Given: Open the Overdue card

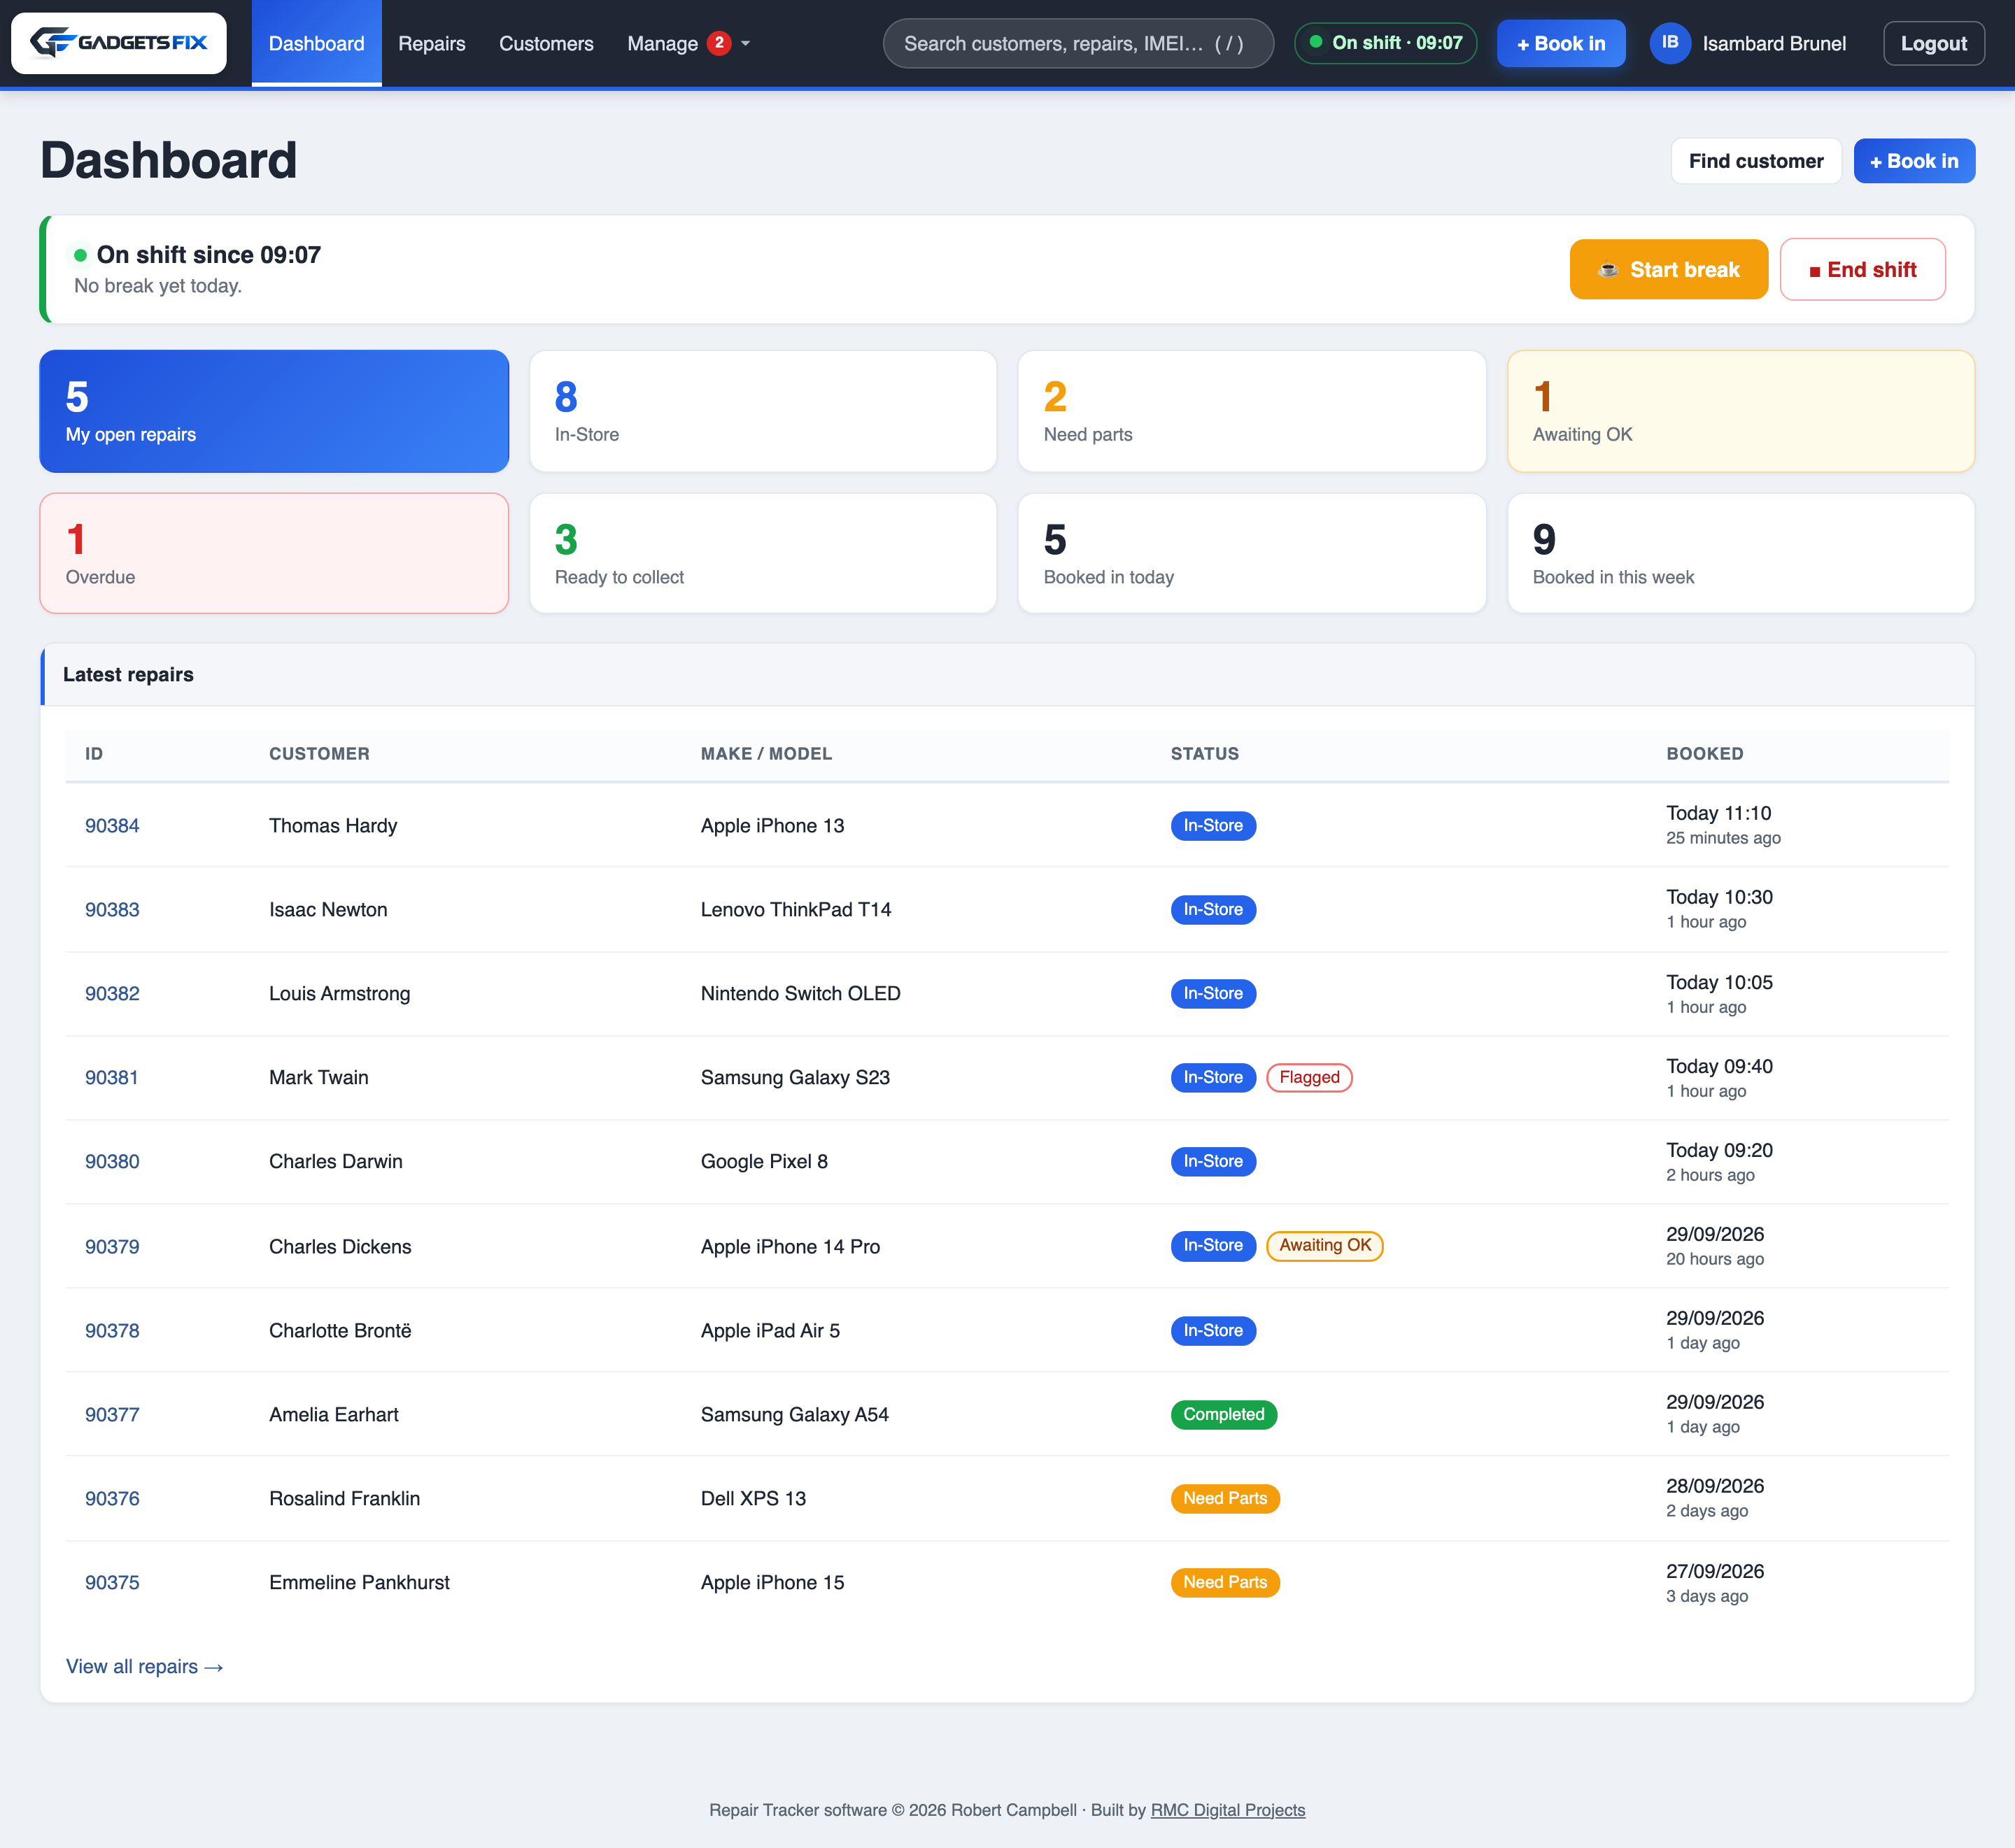Looking at the screenshot, I should 274,553.
